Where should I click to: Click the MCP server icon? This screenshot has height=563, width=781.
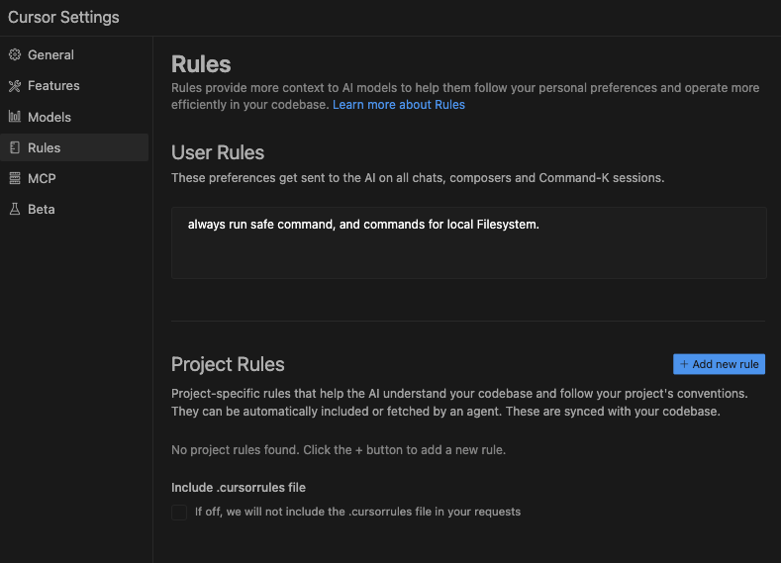[x=15, y=178]
